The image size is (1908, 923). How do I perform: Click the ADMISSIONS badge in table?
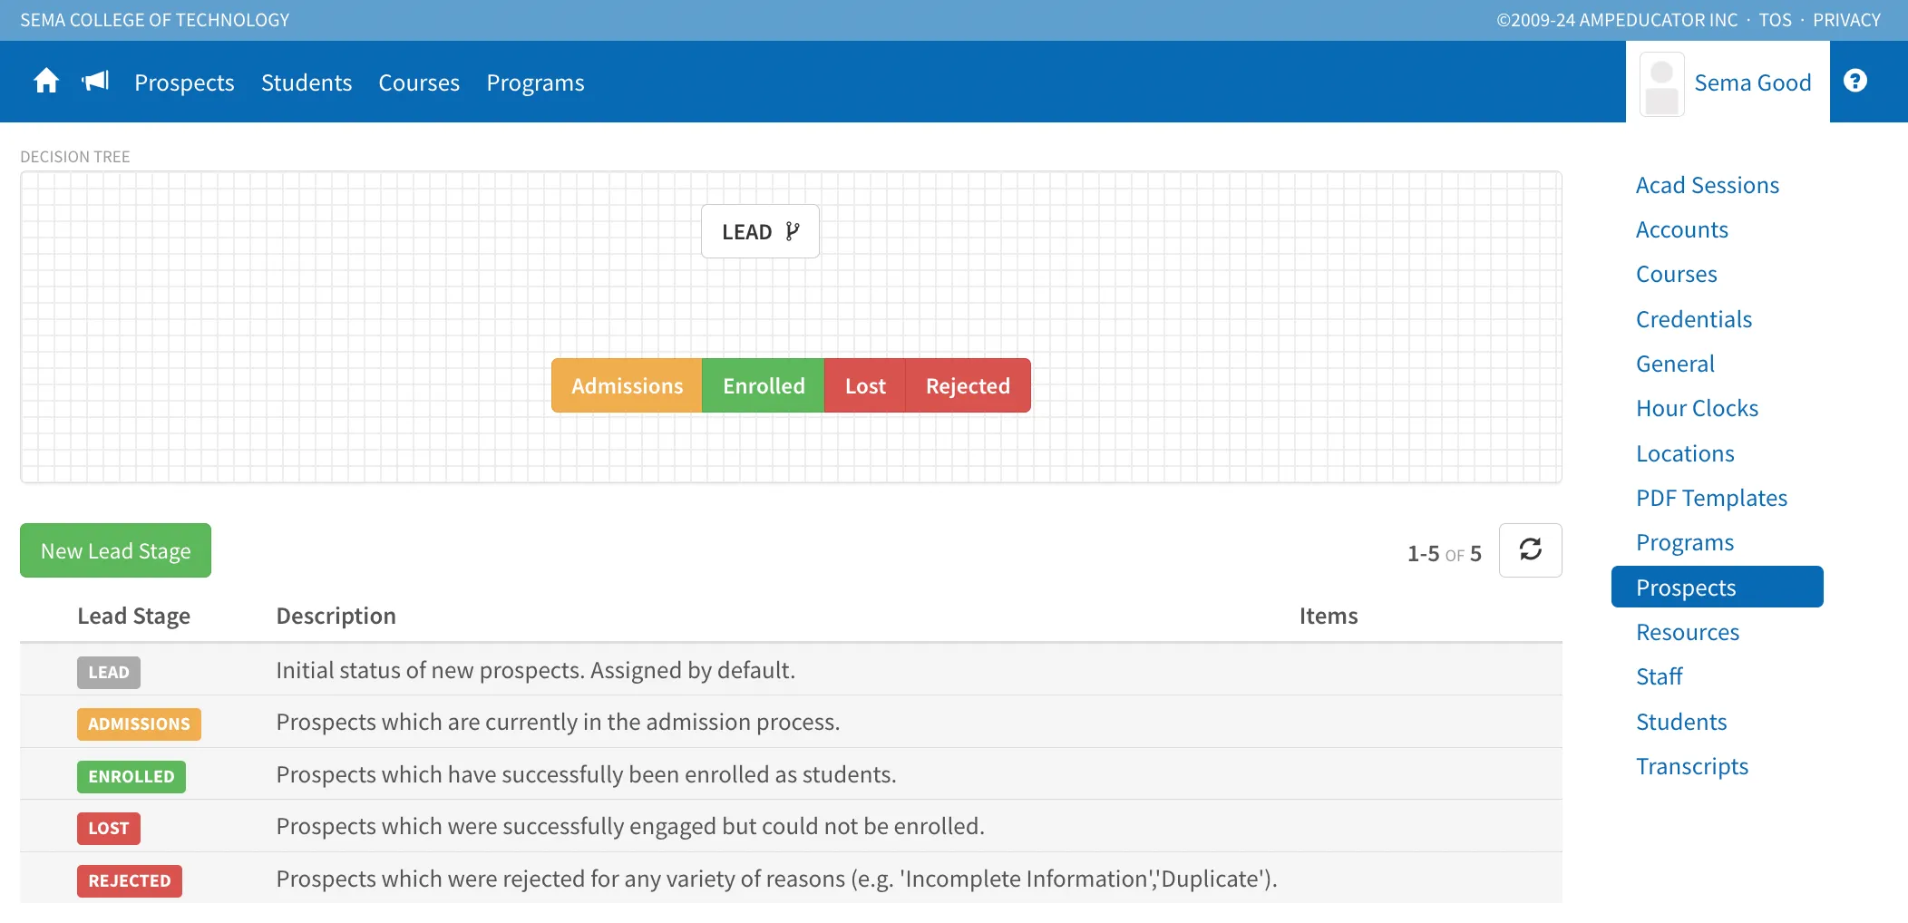pyautogui.click(x=139, y=724)
